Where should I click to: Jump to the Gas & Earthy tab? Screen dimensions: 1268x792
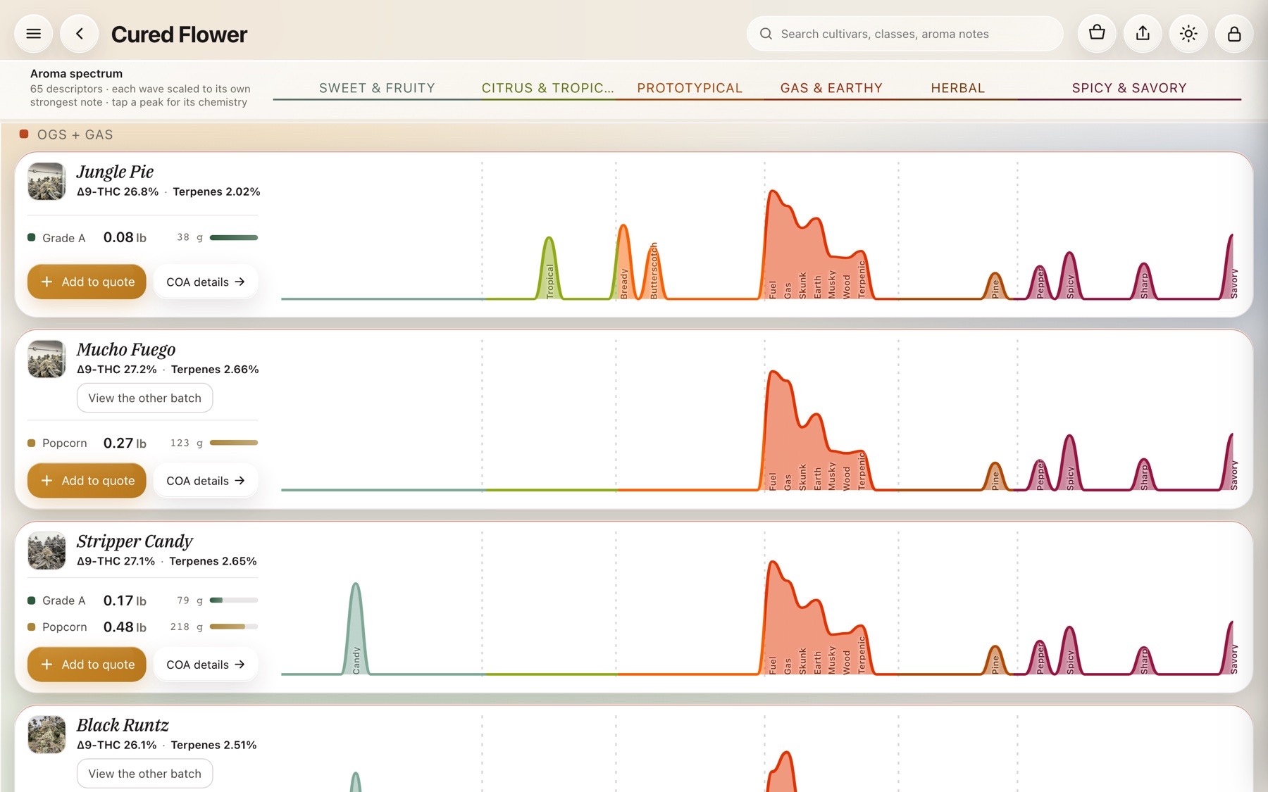(x=831, y=88)
